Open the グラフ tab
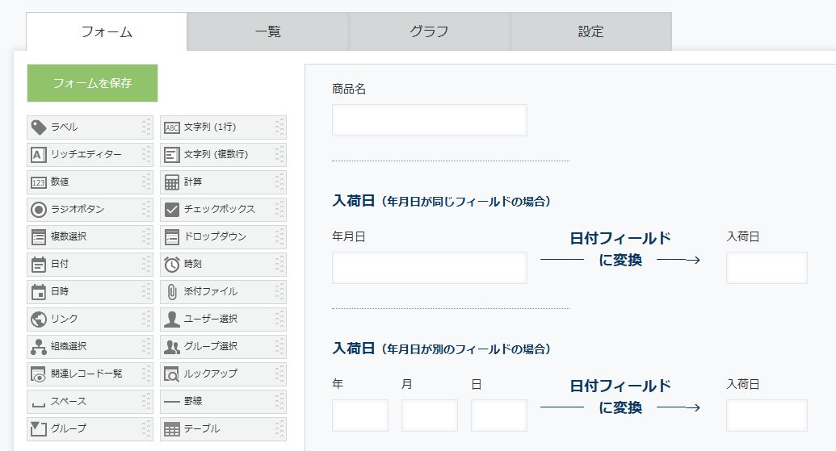Screen dimensions: 836x451 tap(429, 32)
